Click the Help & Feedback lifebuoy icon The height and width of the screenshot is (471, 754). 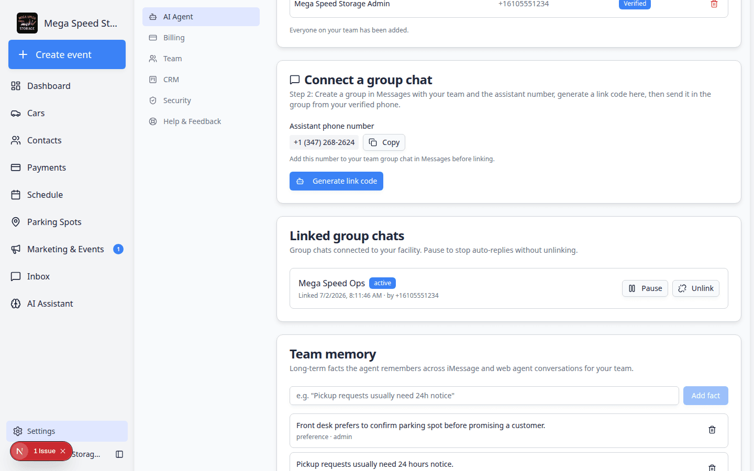153,121
